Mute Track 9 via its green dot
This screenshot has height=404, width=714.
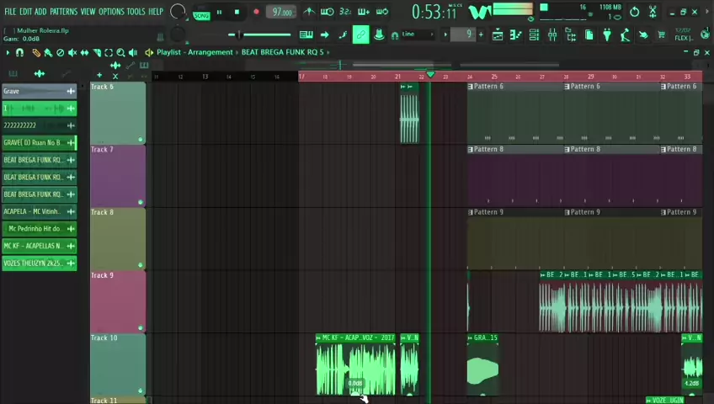[x=141, y=327]
